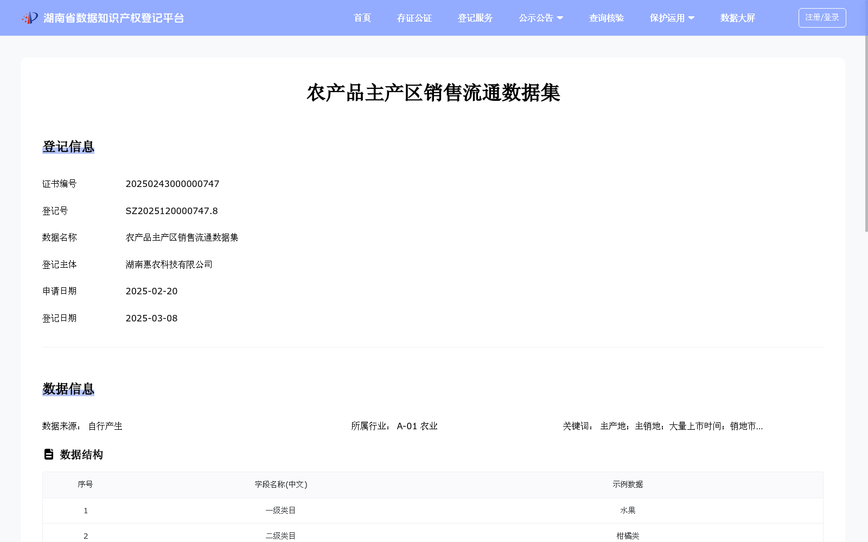Click the 数据结构 heading

(81, 454)
